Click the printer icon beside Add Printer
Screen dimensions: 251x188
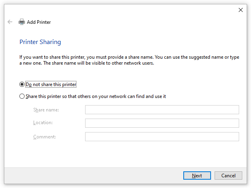22,22
